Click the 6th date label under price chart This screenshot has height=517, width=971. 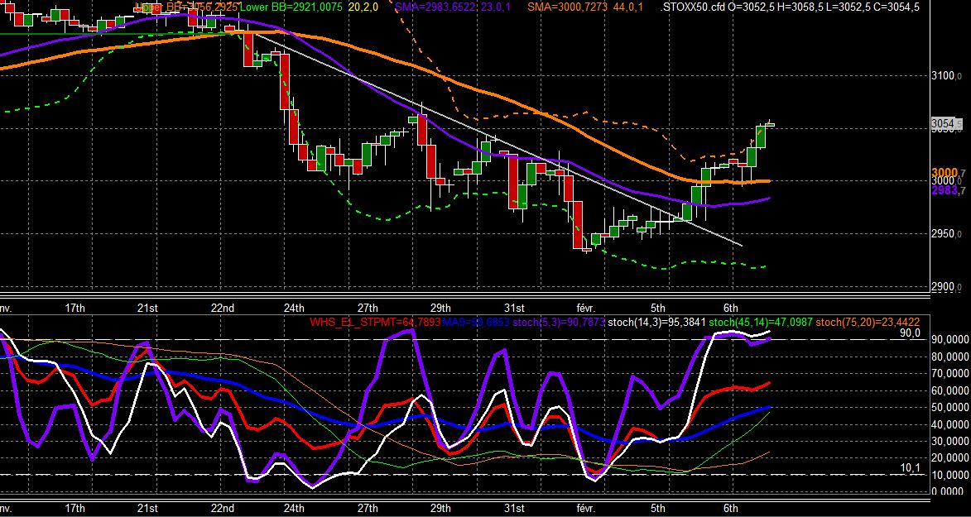731,308
